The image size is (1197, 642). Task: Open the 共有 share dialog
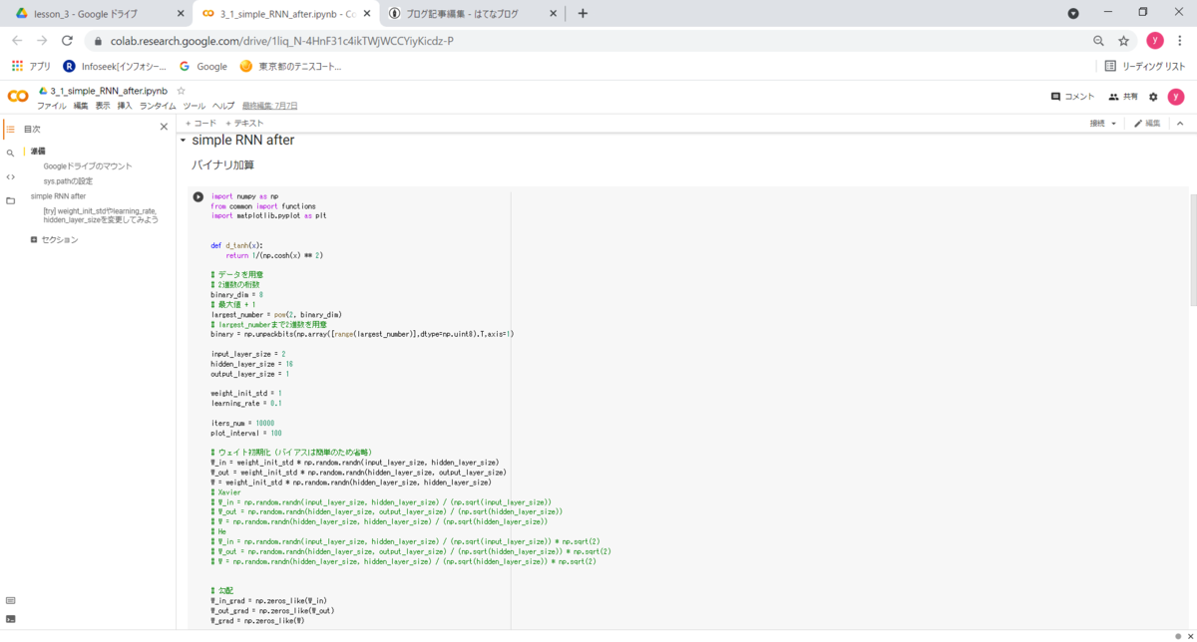(1123, 97)
